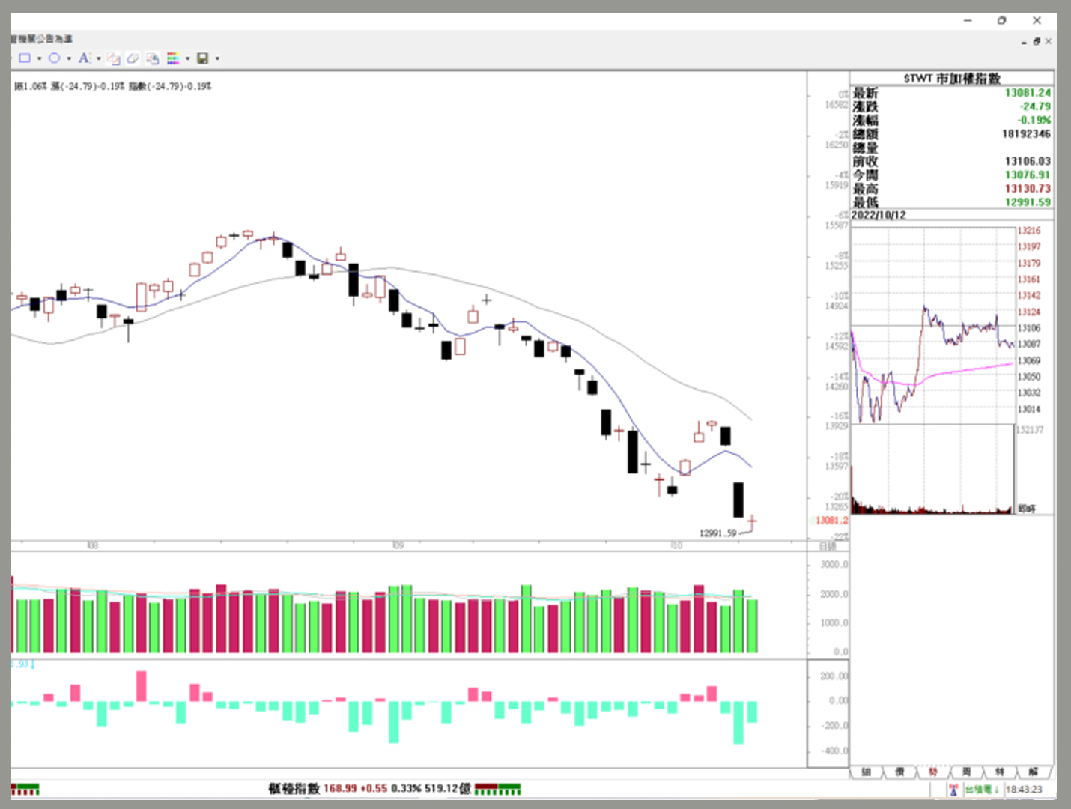Select the ellipse drawing tool

[x=55, y=58]
